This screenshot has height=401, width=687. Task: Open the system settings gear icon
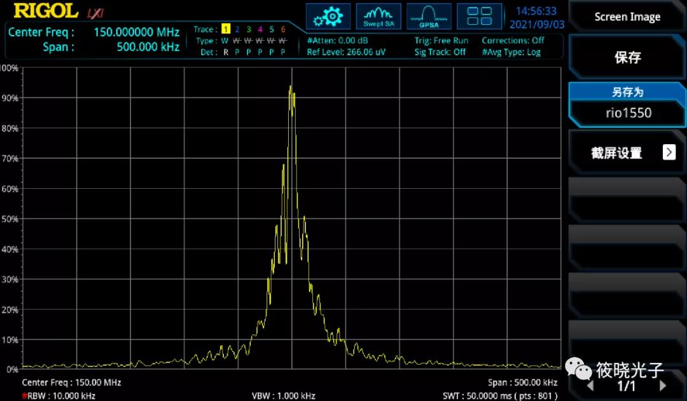tap(328, 17)
